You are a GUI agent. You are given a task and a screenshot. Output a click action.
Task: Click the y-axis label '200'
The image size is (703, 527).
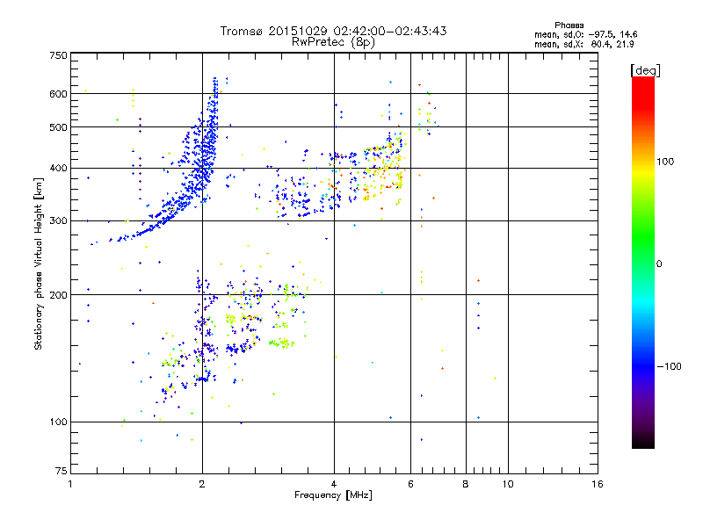click(58, 295)
